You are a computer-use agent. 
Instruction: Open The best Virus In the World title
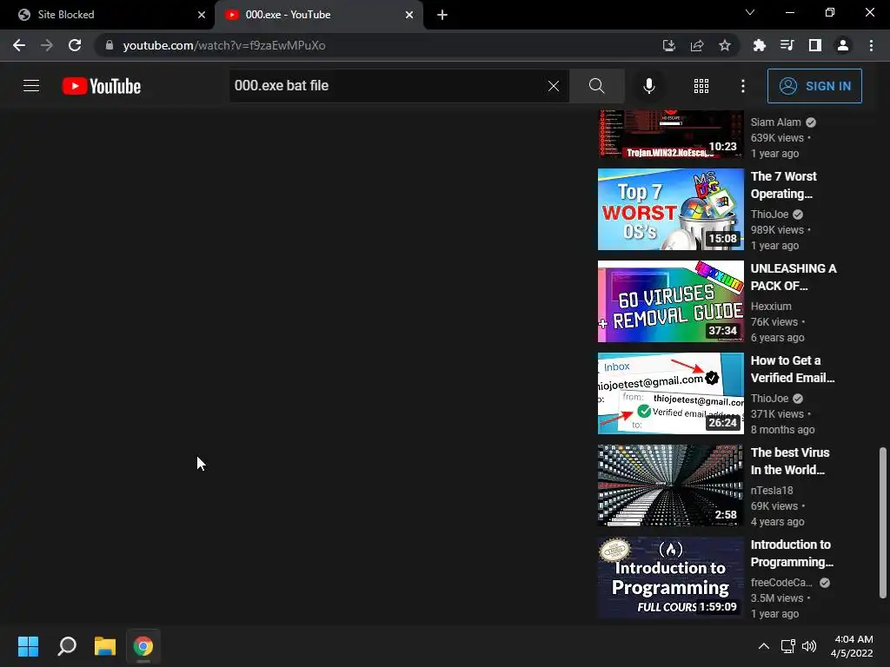coord(790,461)
